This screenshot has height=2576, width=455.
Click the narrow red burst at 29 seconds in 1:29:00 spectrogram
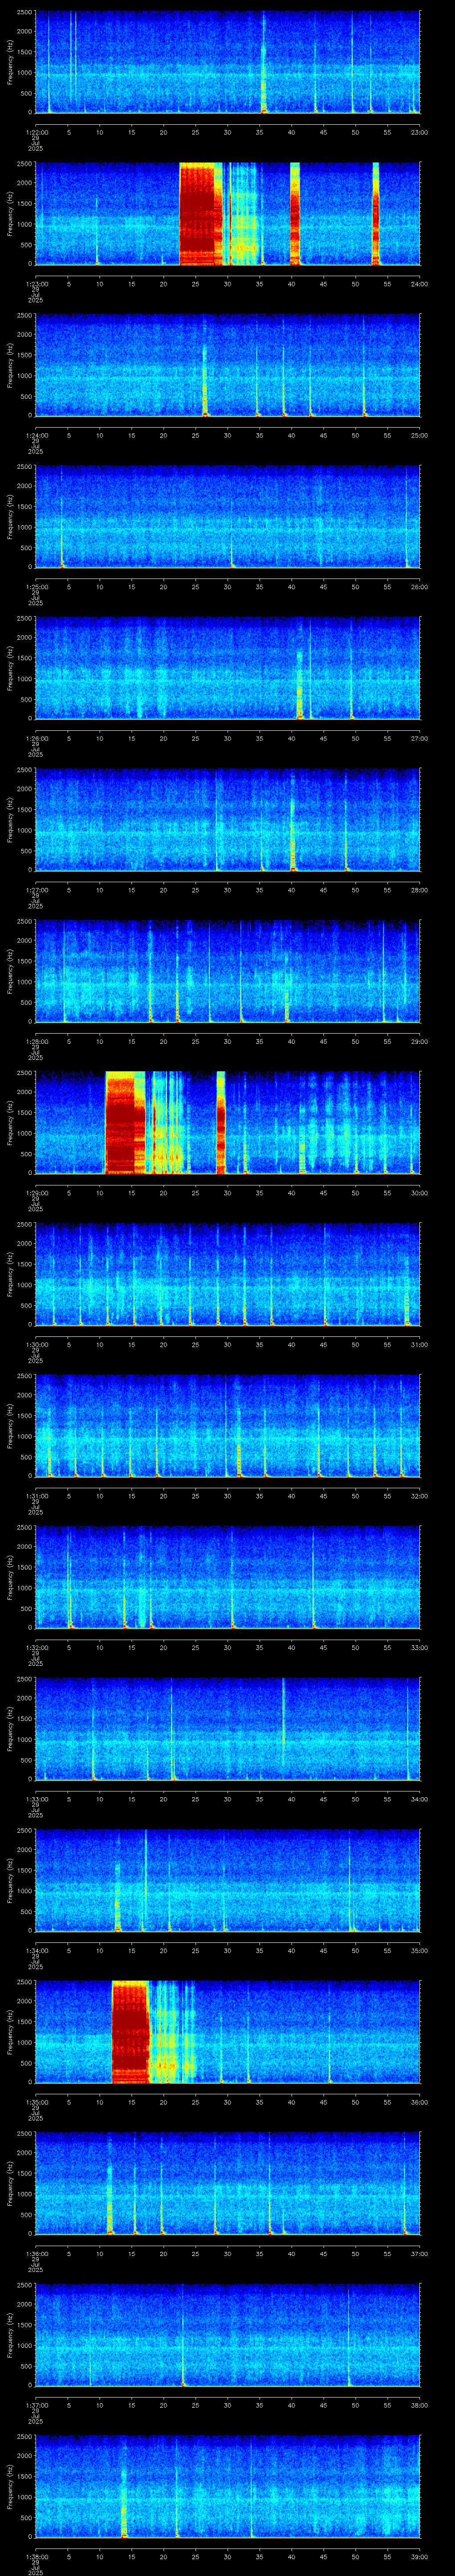pos(221,1122)
